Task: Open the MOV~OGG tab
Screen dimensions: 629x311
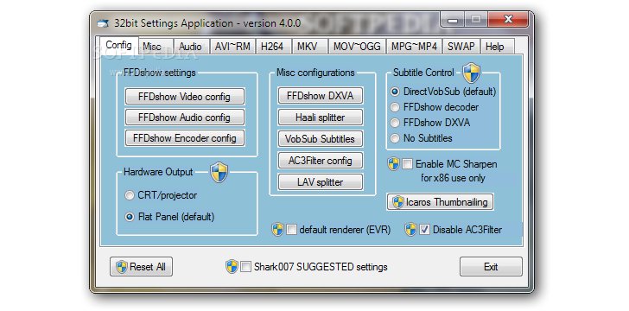Action: [x=357, y=47]
